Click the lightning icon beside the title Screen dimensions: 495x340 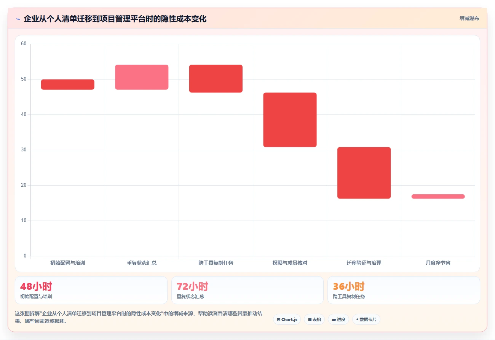click(18, 19)
